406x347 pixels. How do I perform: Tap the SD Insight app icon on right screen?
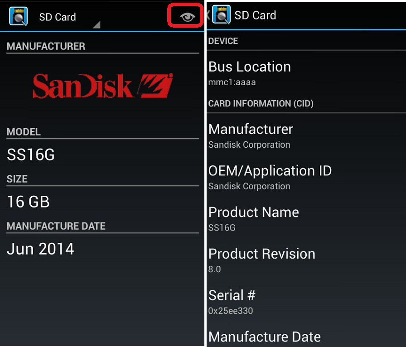point(221,14)
